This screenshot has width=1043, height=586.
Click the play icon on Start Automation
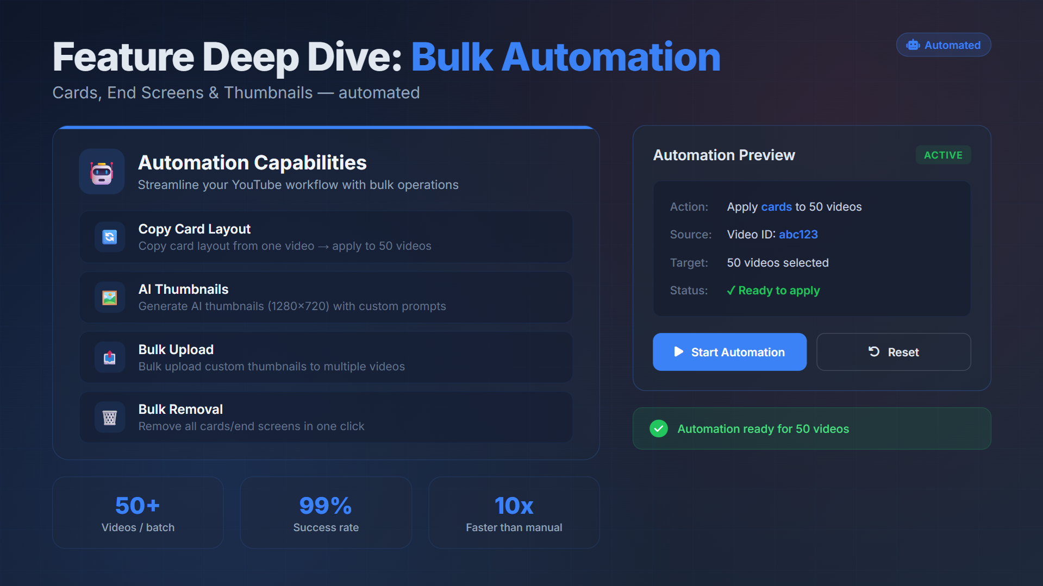(x=679, y=352)
